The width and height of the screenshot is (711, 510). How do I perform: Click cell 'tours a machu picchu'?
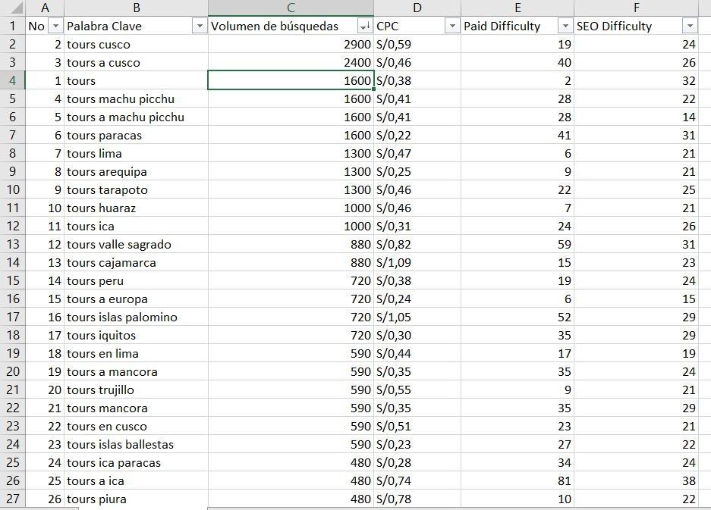tap(136, 117)
